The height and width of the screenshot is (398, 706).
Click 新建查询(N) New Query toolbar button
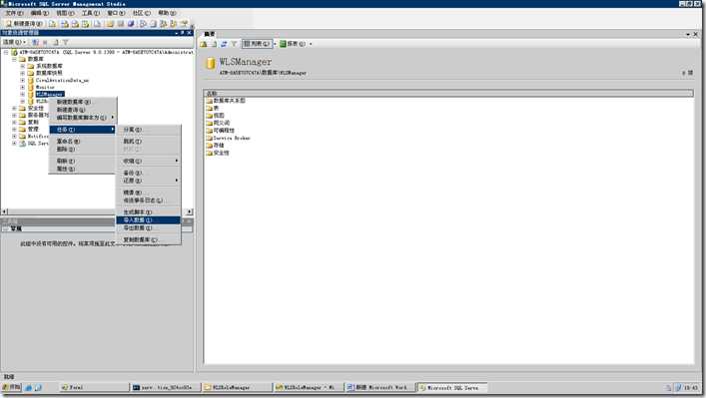(24, 24)
